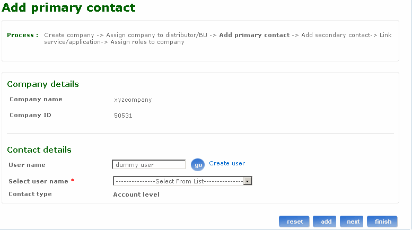Click the Account level contact type text
Screen dimensions: 412x230
[x=136, y=194]
